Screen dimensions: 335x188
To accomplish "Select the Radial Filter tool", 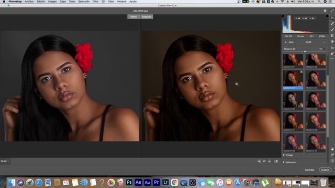I will (332, 42).
